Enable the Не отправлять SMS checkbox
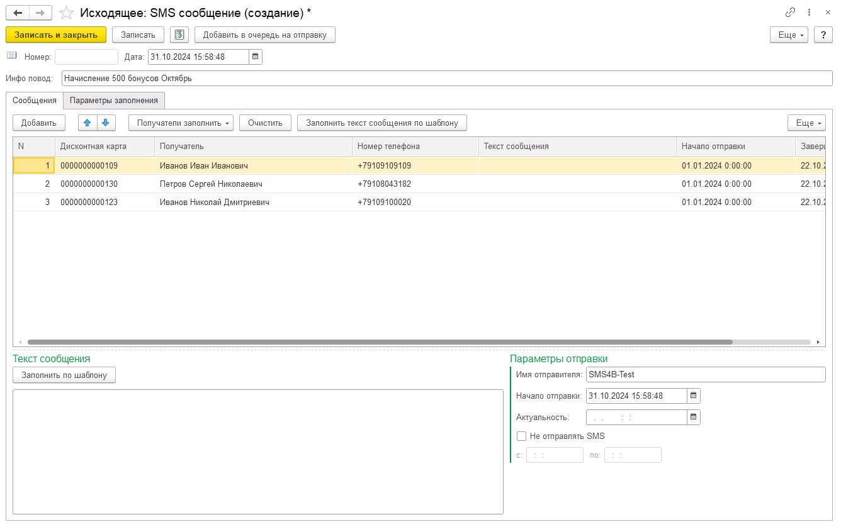841x527 pixels. pos(521,436)
